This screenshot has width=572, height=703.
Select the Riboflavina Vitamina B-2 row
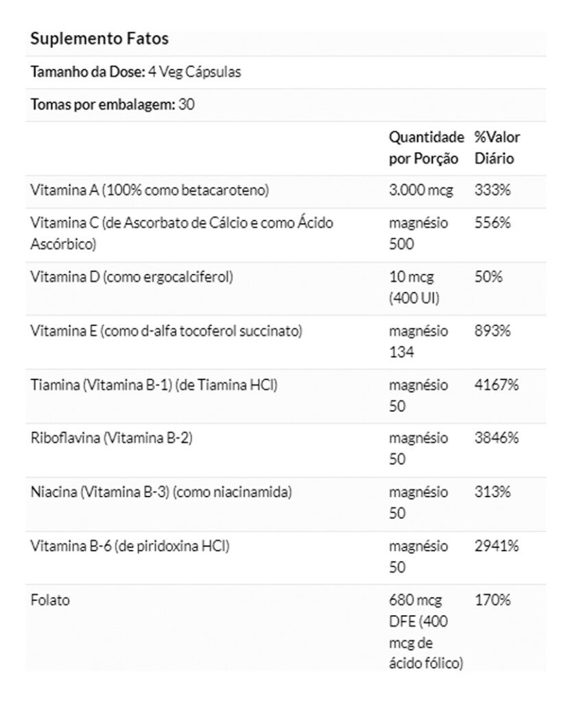286,450
